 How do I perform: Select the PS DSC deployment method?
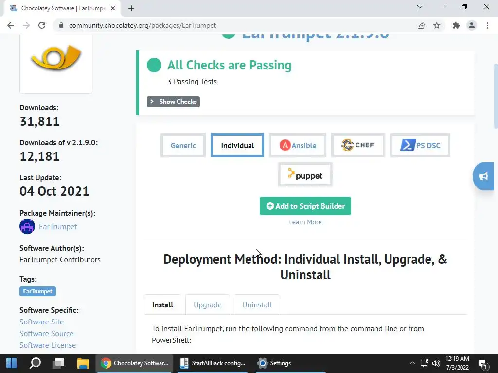coord(420,145)
